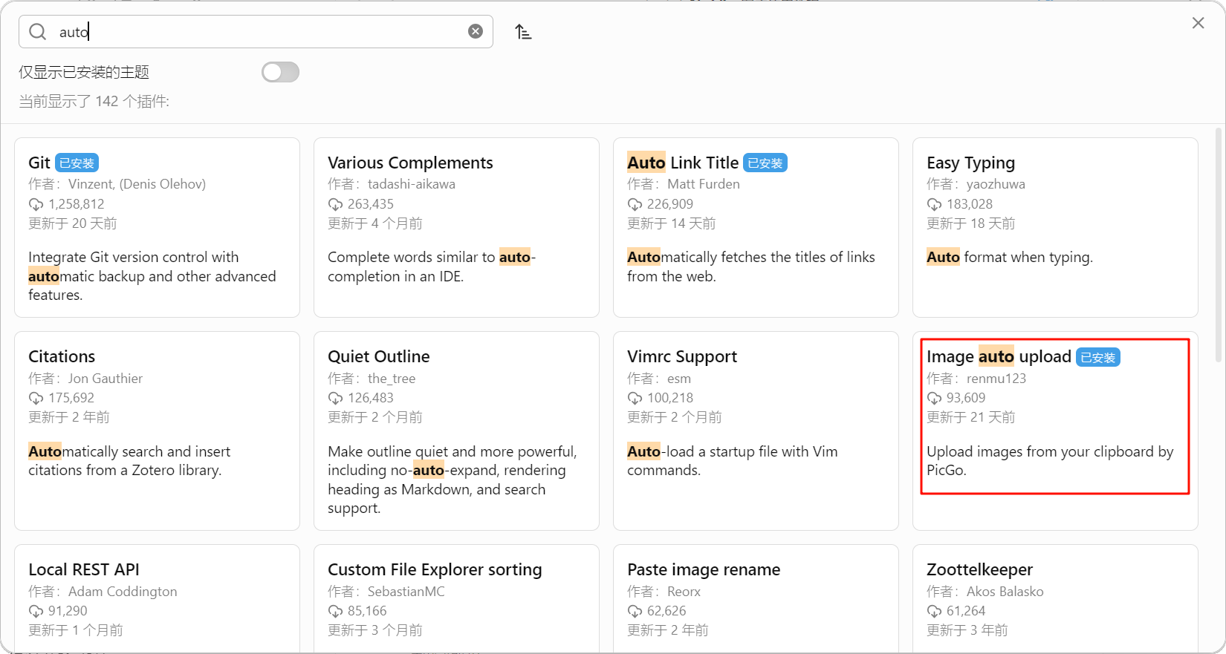Open the Citations plugin card
The width and height of the screenshot is (1226, 654).
157,431
